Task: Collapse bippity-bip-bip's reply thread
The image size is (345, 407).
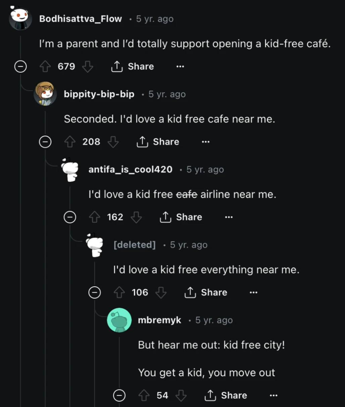Action: coord(45,142)
